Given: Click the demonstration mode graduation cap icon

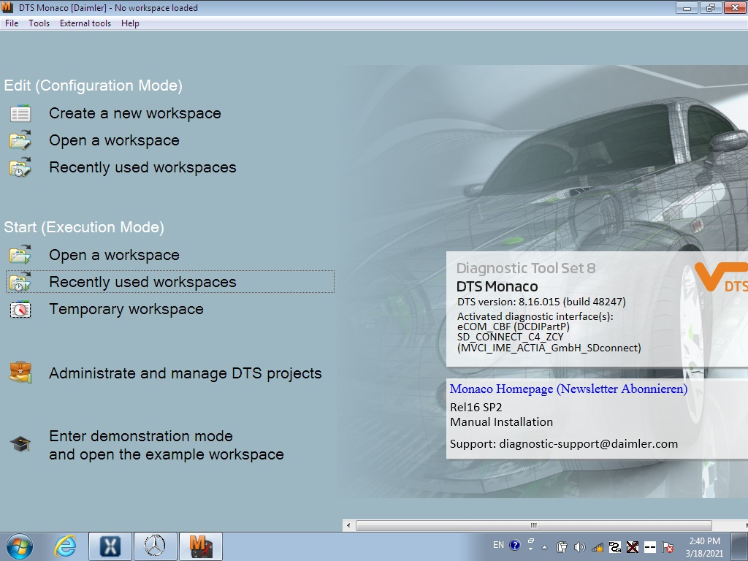Looking at the screenshot, I should click(20, 444).
